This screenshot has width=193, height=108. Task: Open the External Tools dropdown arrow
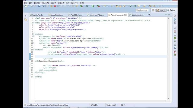point(101,6)
